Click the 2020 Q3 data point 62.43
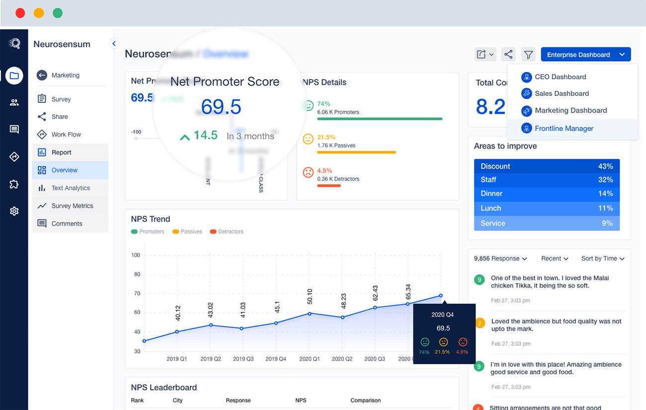Image resolution: width=646 pixels, height=410 pixels. click(375, 308)
